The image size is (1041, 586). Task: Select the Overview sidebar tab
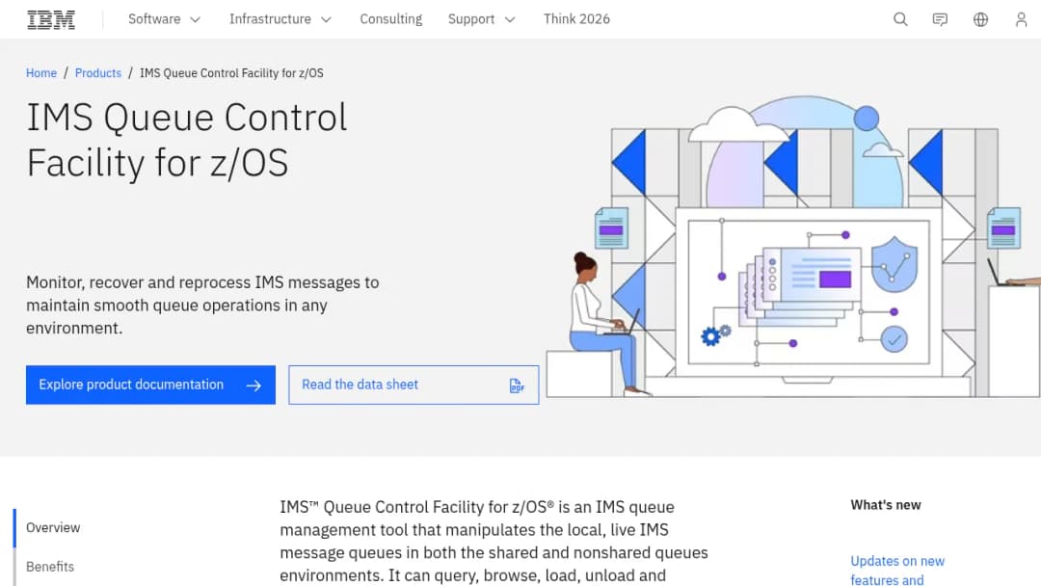click(x=53, y=527)
